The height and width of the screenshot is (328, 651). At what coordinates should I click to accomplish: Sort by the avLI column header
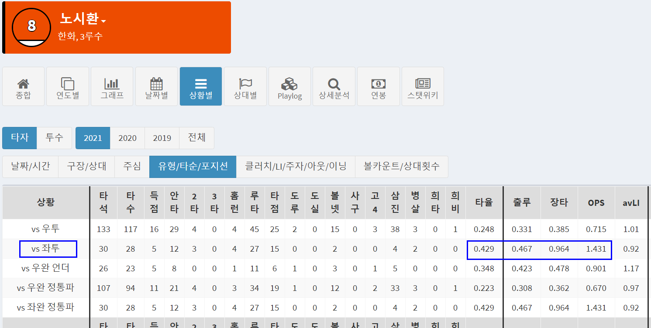631,202
